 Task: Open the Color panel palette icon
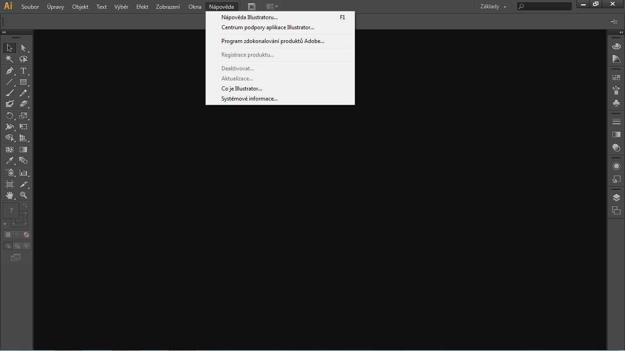click(x=616, y=47)
